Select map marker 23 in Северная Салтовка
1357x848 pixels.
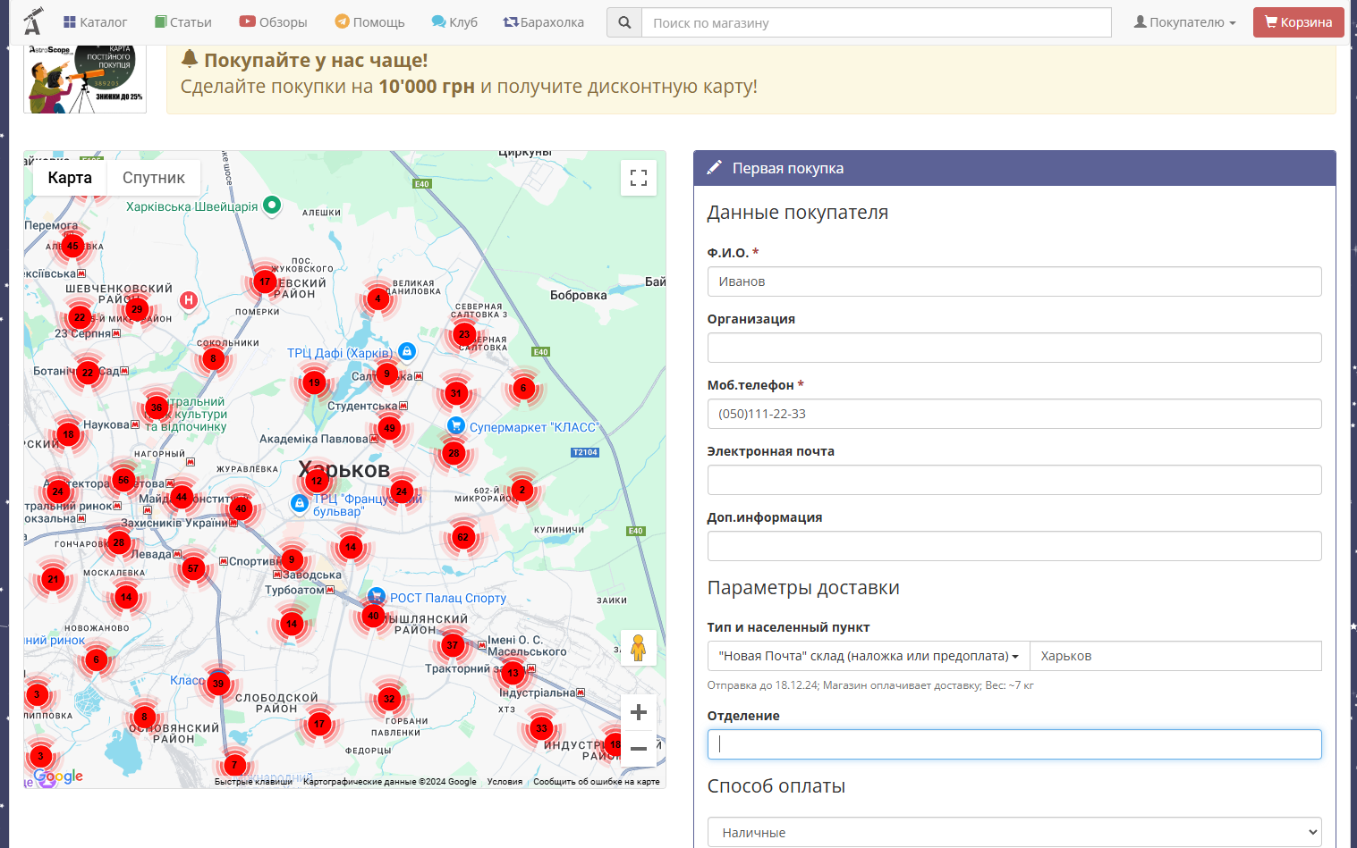point(464,334)
